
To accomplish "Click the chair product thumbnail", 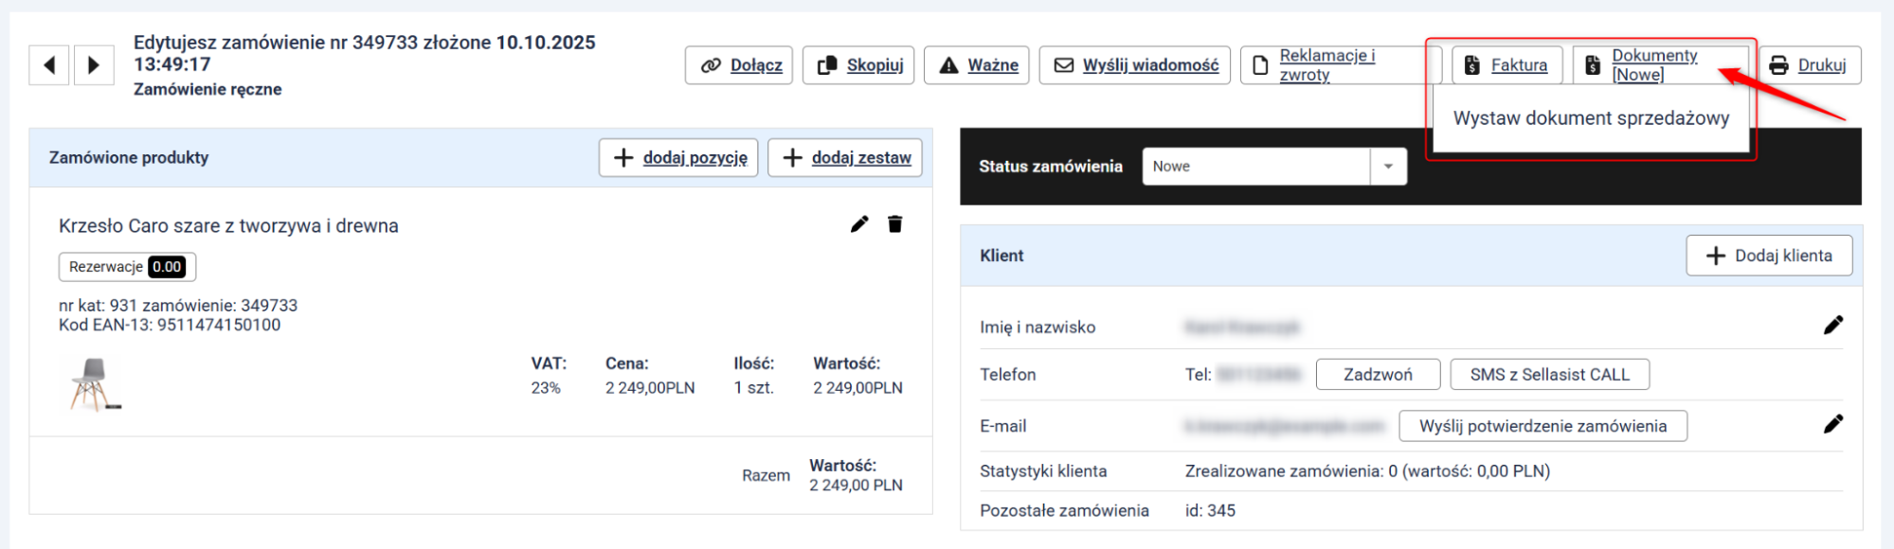I will point(94,383).
